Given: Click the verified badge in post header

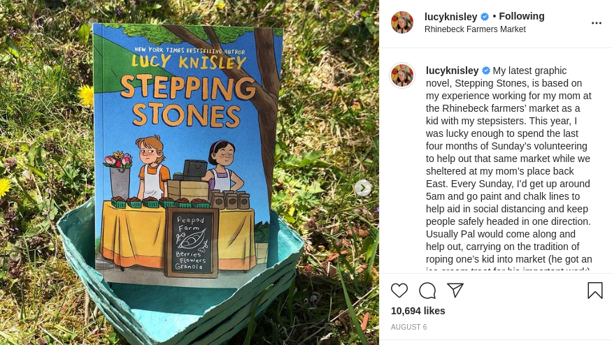Looking at the screenshot, I should pyautogui.click(x=485, y=17).
